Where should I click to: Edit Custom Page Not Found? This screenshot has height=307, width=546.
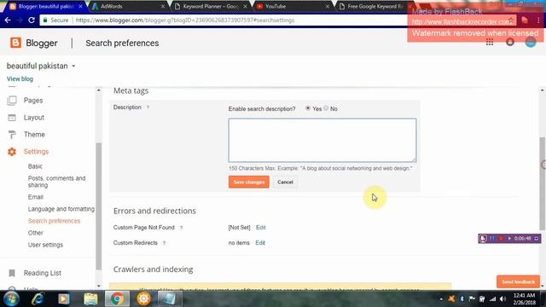[x=261, y=228]
